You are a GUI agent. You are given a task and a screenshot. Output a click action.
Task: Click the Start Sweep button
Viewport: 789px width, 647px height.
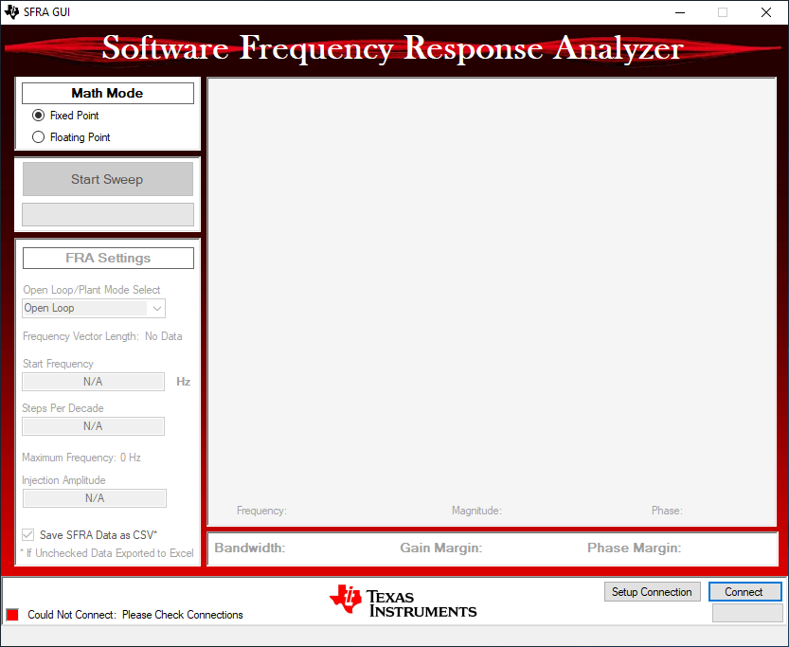point(108,179)
